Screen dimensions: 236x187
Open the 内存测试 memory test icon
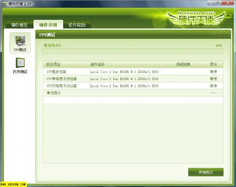click(20, 65)
